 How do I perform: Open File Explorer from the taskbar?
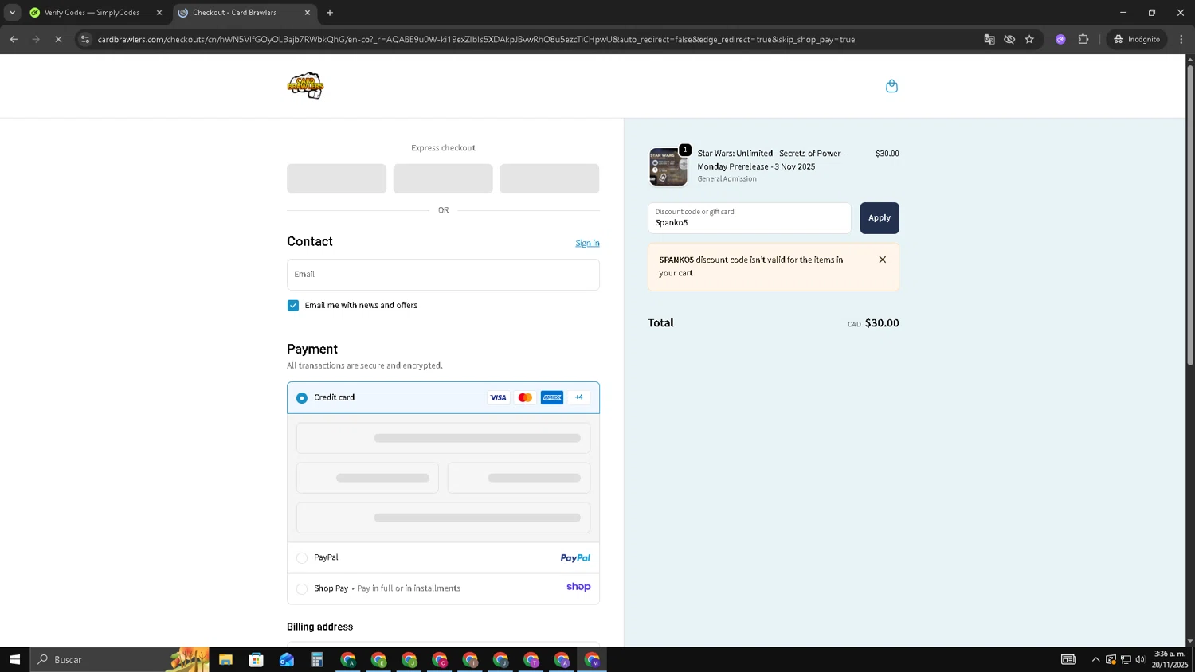point(225,659)
